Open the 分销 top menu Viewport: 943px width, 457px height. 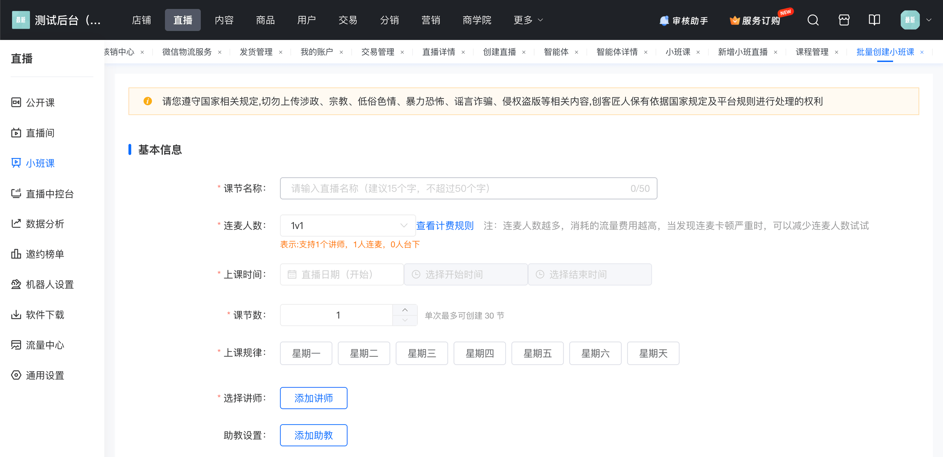coord(389,20)
